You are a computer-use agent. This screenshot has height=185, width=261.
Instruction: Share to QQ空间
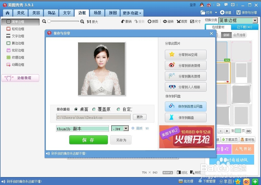click(186, 54)
